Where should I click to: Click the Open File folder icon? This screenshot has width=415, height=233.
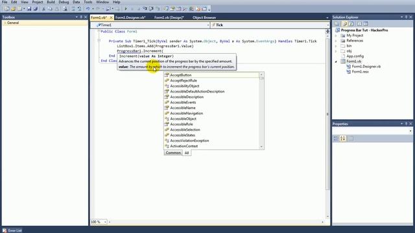[x=13, y=8]
